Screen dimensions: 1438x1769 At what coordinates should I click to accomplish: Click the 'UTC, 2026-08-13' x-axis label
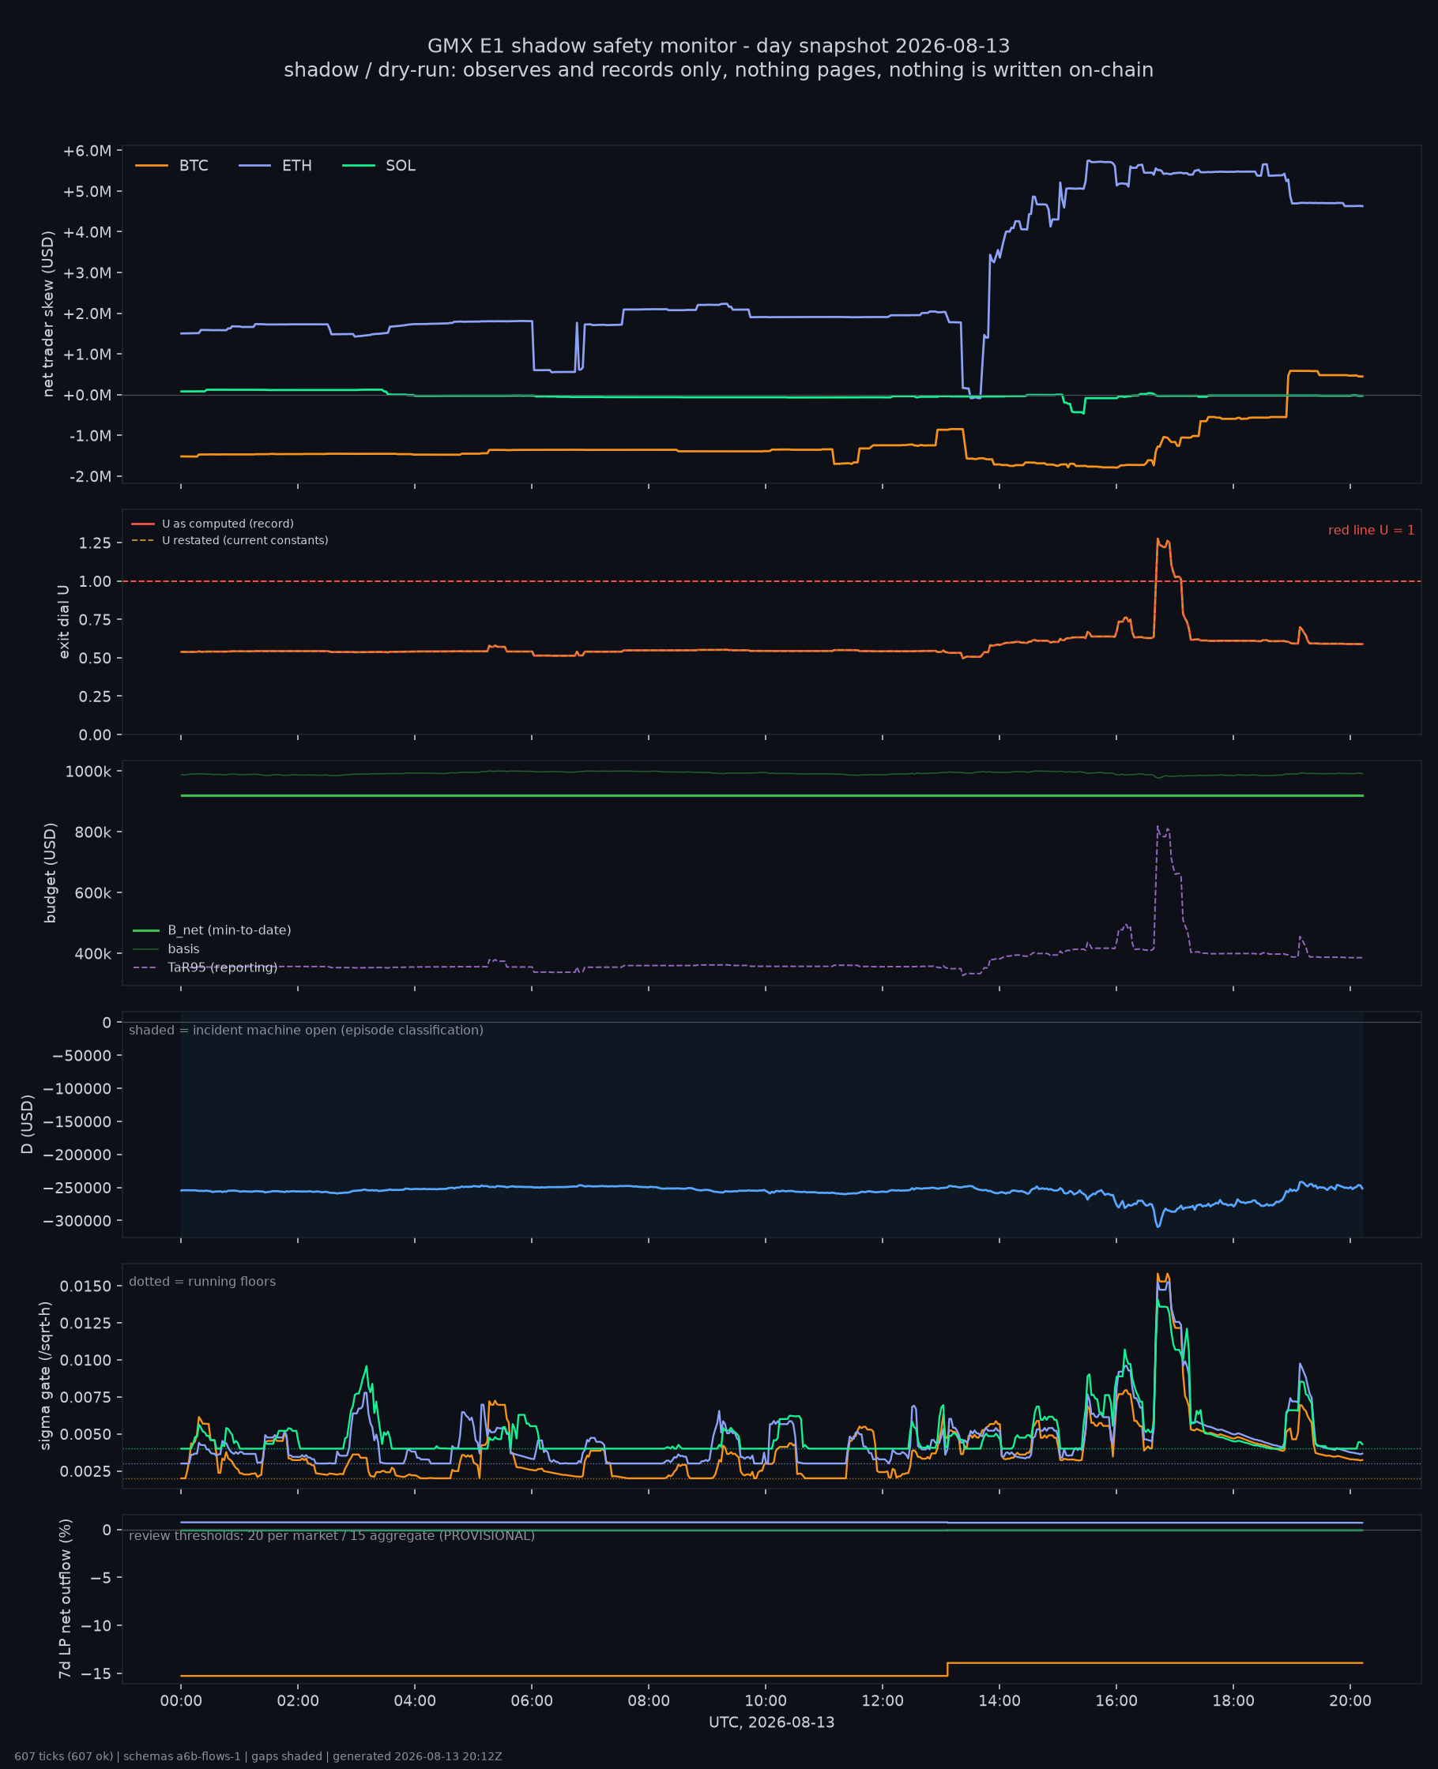771,1722
